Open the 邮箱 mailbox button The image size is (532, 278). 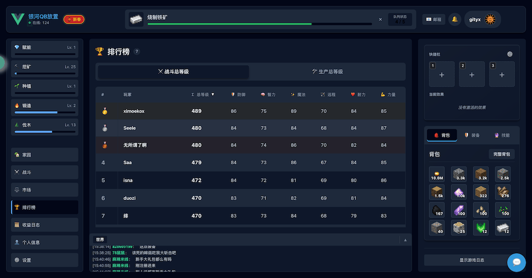click(x=434, y=20)
